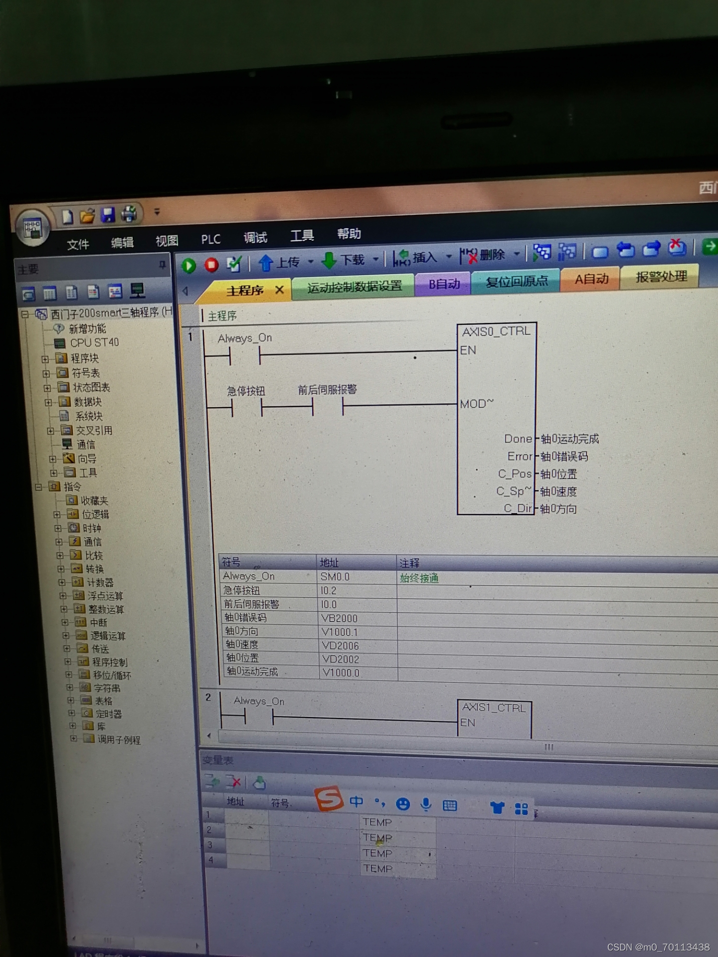Expand the 计数器 instruction folder
This screenshot has width=718, height=957.
click(62, 582)
